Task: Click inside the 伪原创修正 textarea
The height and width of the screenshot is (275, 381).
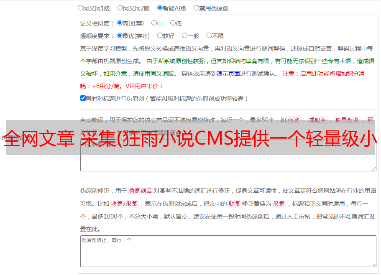Action: coord(228,251)
